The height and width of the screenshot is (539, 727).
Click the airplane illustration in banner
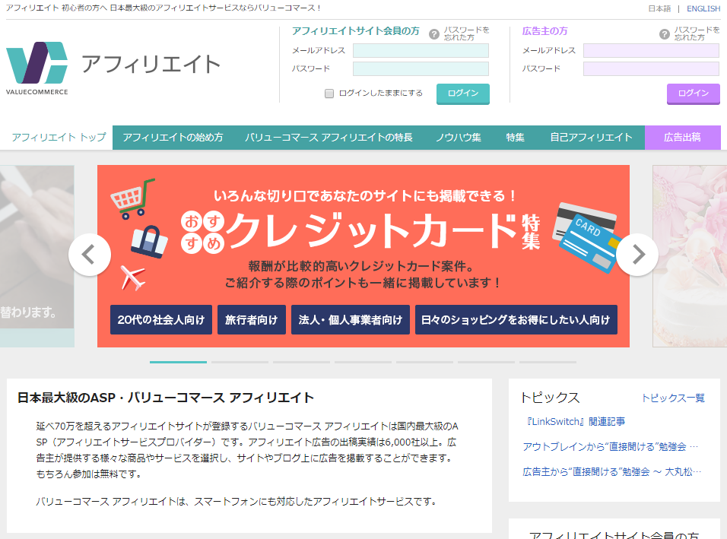[x=132, y=277]
